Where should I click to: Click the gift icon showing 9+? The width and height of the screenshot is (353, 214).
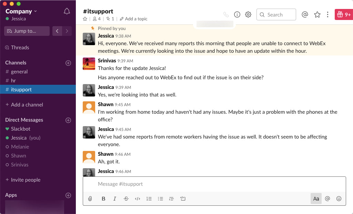pos(343,14)
